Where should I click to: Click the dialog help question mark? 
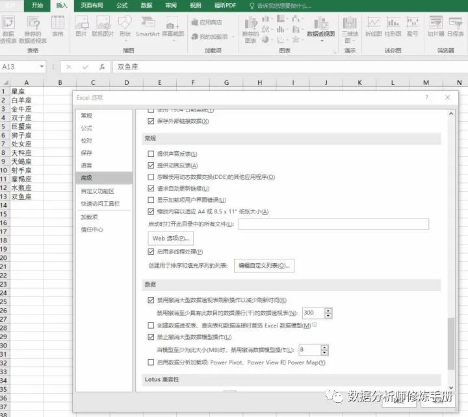coord(427,97)
